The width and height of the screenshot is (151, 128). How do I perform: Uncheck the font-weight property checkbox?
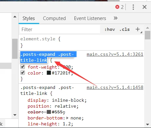click(x=23, y=67)
